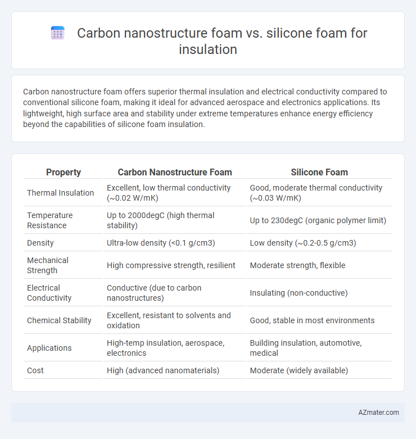
Task: Click 'Excellent, resistant to solvents and oxidation' cell
Action: click(x=175, y=320)
